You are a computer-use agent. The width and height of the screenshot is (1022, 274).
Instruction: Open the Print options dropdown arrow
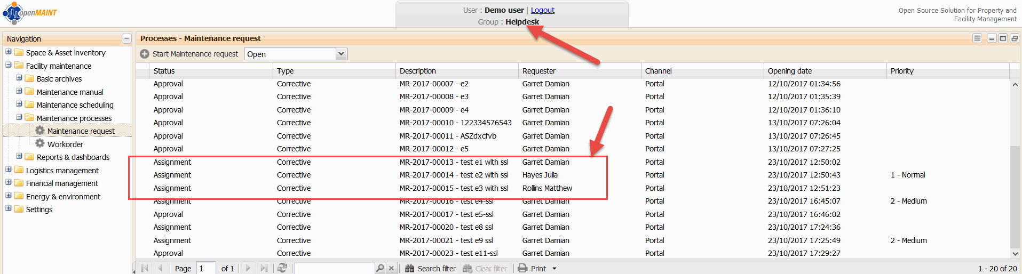(x=554, y=269)
